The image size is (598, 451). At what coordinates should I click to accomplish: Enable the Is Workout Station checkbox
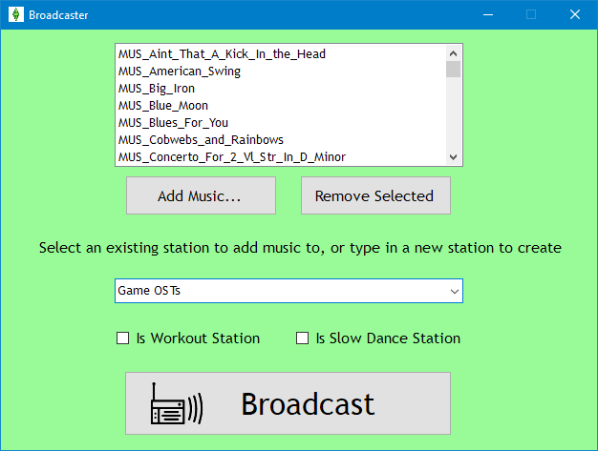click(x=122, y=338)
